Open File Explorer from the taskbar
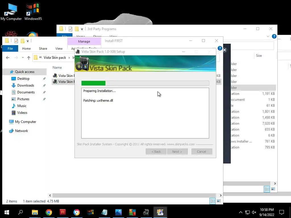291x218 pixels. [x=35, y=212]
